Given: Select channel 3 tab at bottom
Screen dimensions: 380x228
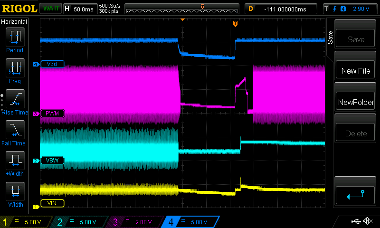Looking at the screenshot, I should point(136,222).
